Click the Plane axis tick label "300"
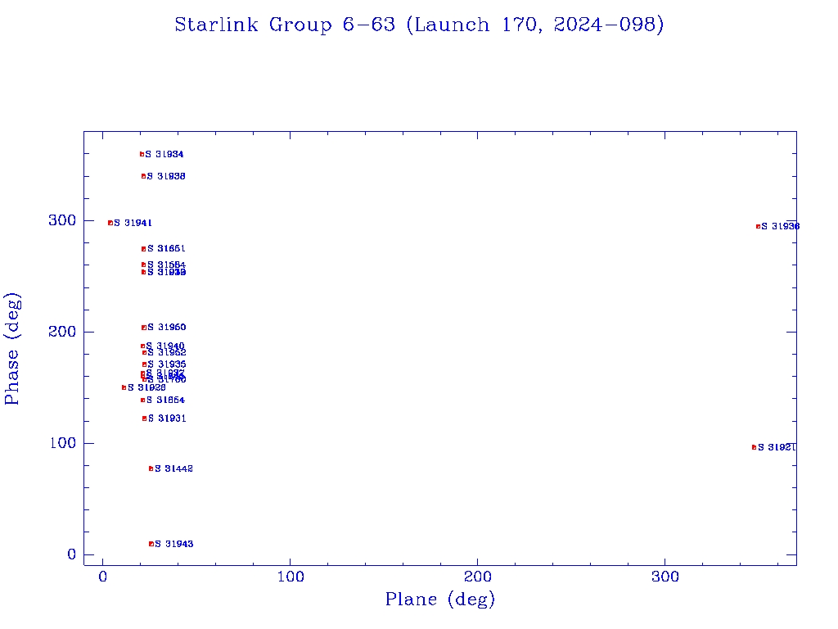838x629 pixels. [x=665, y=577]
